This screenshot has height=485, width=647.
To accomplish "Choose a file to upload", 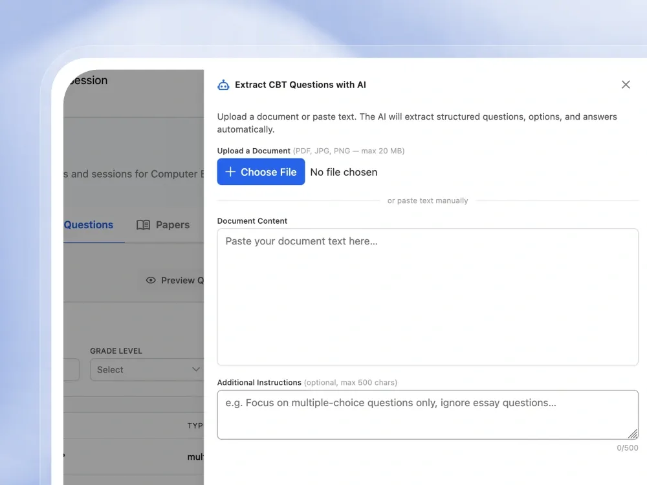I will (x=261, y=171).
